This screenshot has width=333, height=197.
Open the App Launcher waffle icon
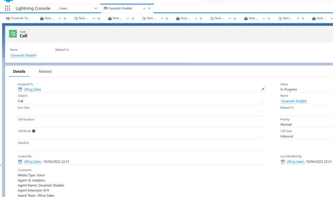[x=7, y=8]
